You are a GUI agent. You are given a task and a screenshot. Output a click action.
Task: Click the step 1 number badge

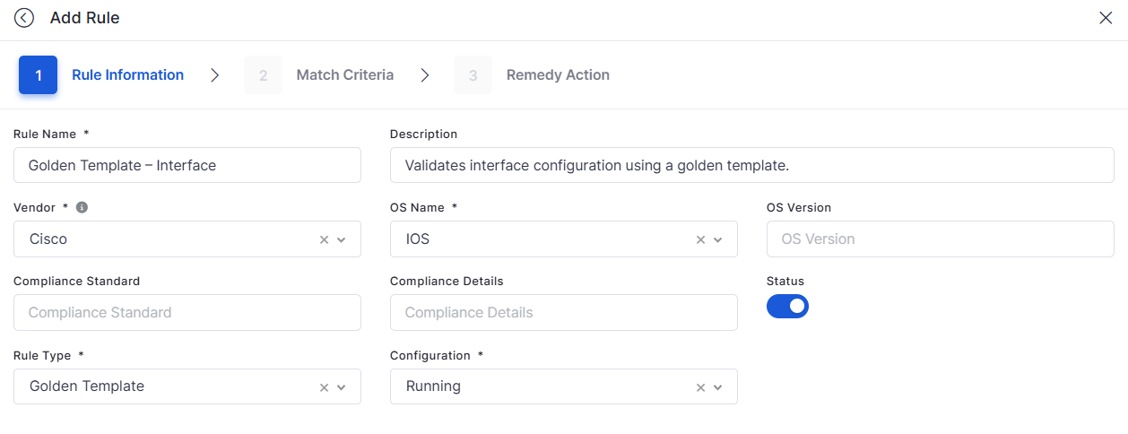click(38, 75)
